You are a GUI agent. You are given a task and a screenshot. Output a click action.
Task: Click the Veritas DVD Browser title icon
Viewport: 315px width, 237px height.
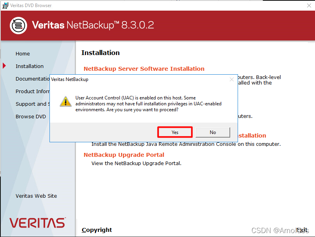click(5, 6)
